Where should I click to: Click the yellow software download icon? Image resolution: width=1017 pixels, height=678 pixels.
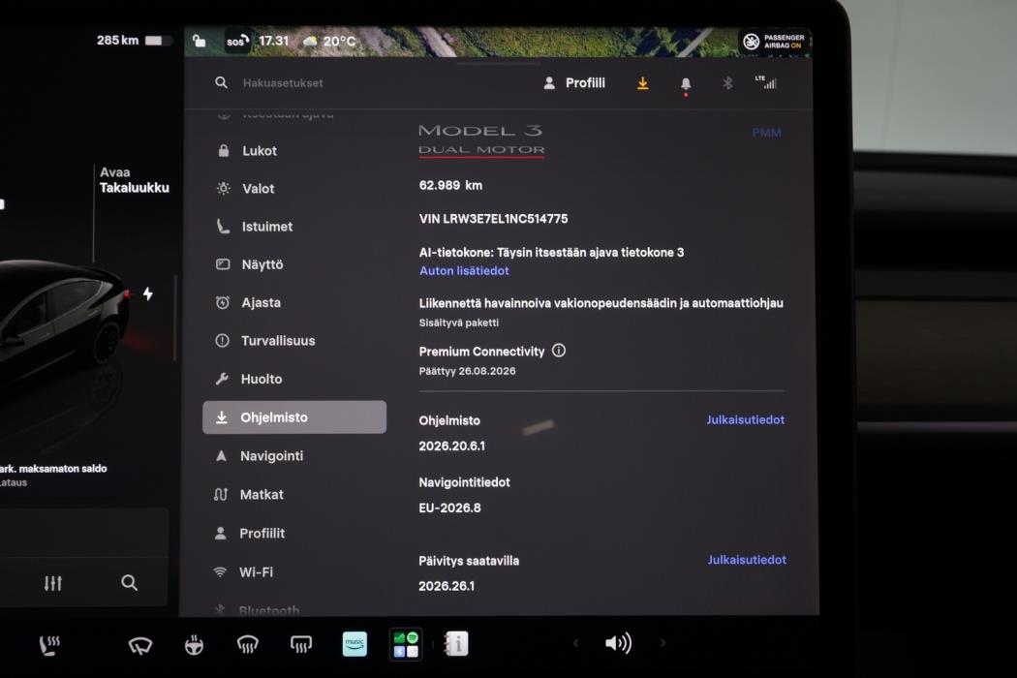click(x=643, y=83)
